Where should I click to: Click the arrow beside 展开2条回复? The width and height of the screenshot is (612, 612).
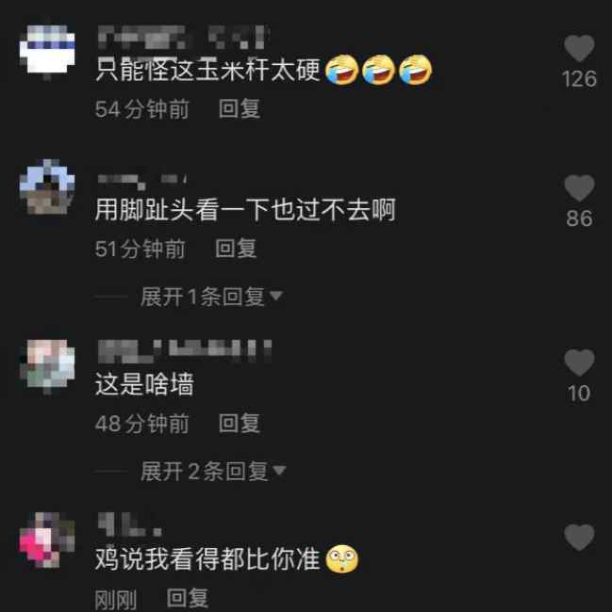pos(279,471)
